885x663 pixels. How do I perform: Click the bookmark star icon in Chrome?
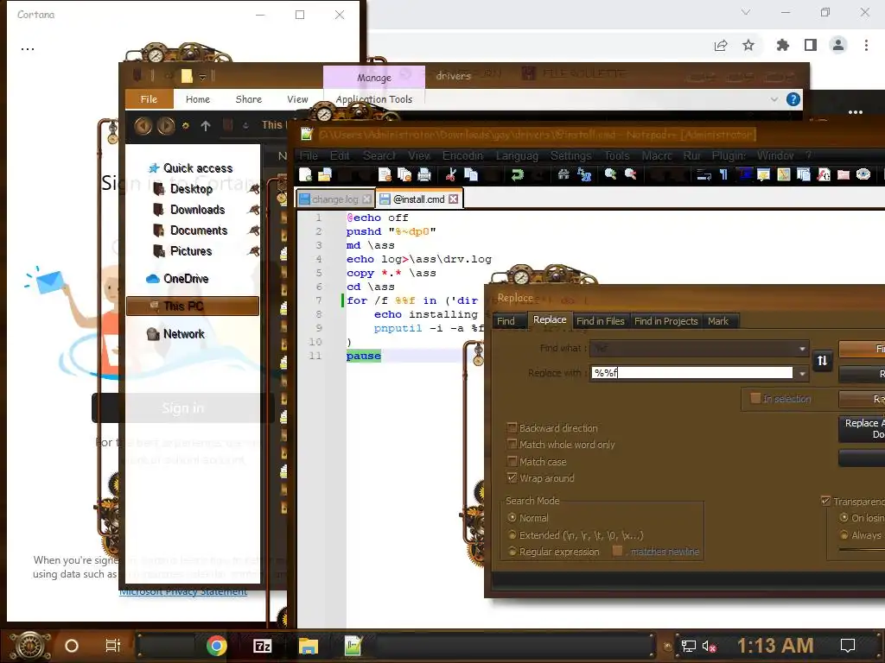coord(748,45)
